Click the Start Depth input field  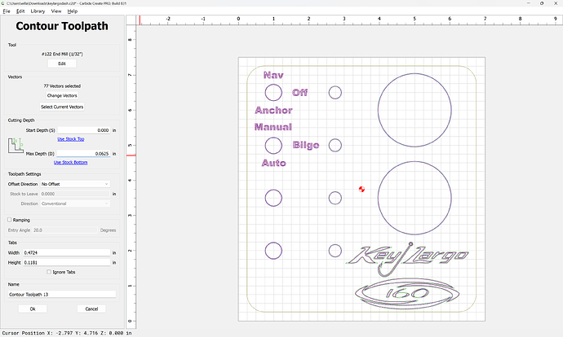tap(84, 130)
